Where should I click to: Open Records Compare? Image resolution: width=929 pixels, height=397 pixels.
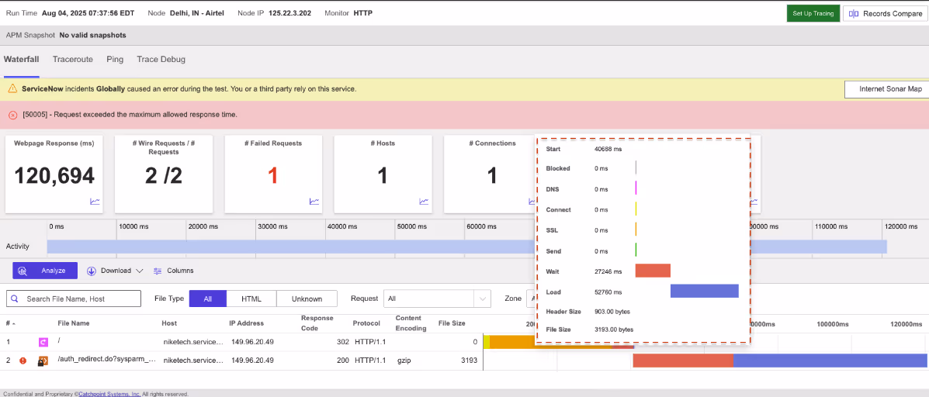click(885, 14)
